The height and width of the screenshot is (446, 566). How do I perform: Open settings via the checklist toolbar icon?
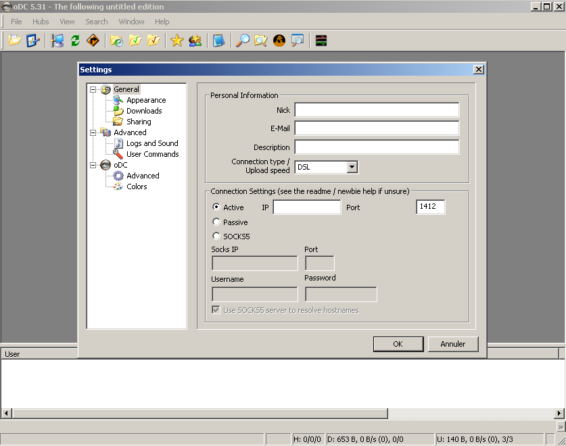click(x=33, y=40)
